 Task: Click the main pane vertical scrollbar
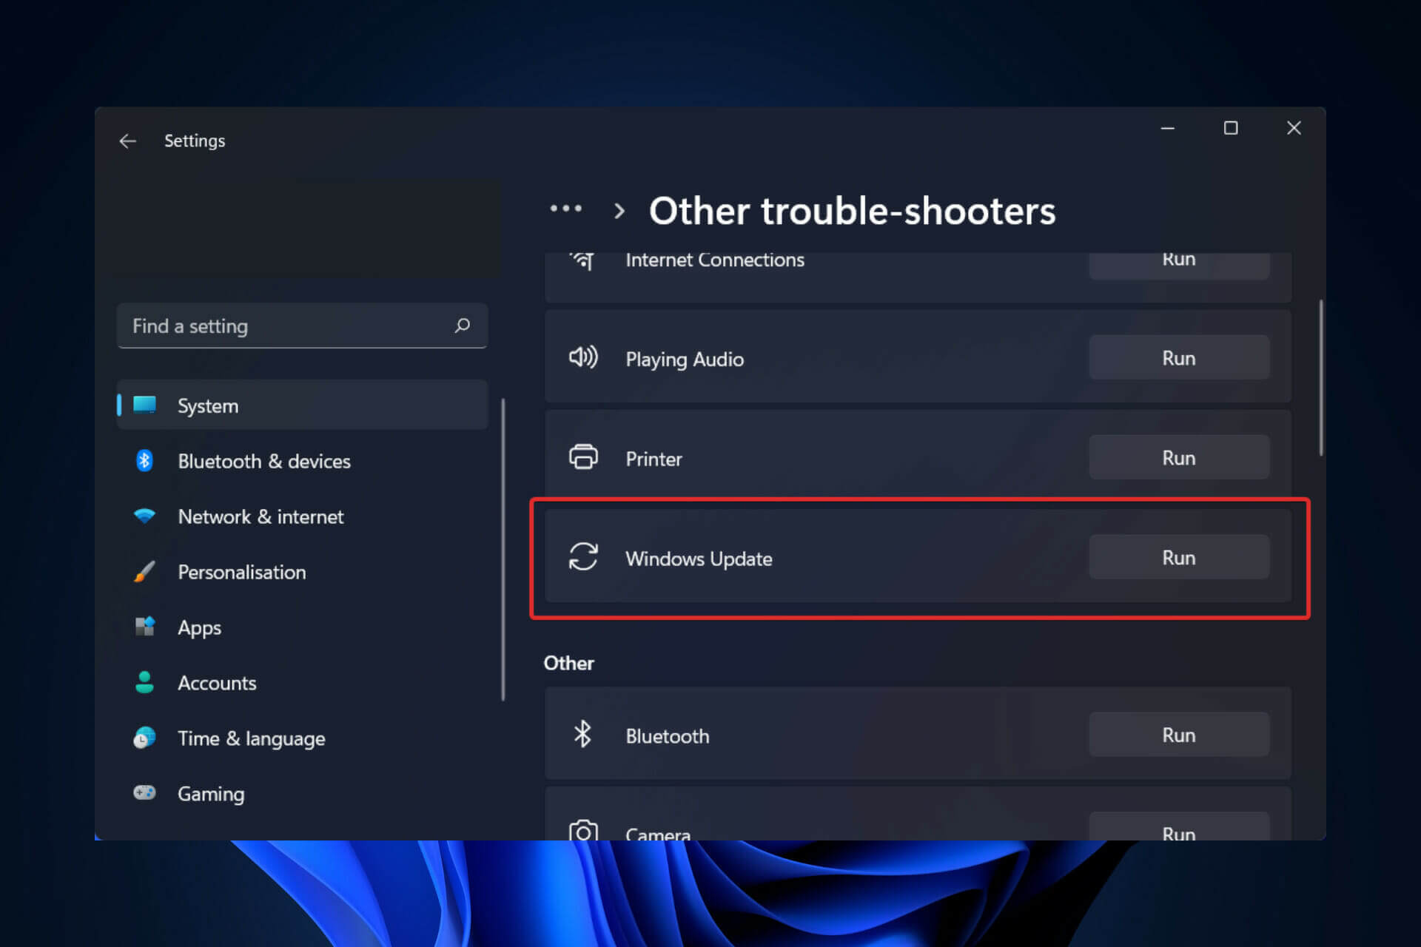(x=1321, y=377)
